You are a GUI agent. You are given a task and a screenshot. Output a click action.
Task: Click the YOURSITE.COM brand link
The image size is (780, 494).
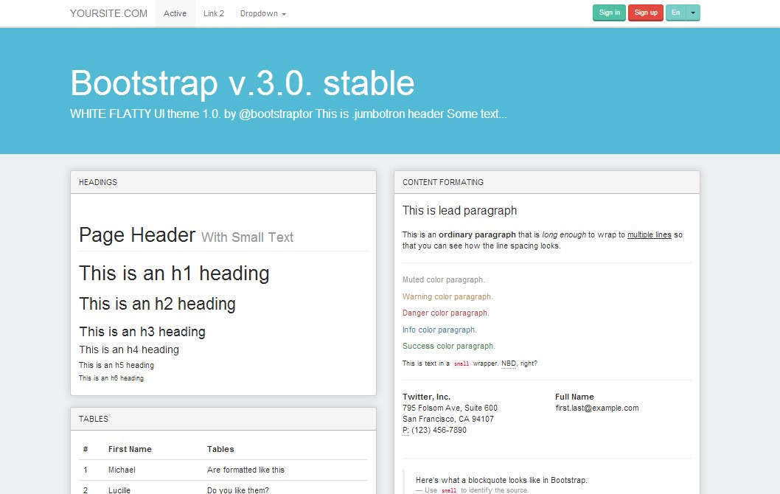click(108, 13)
